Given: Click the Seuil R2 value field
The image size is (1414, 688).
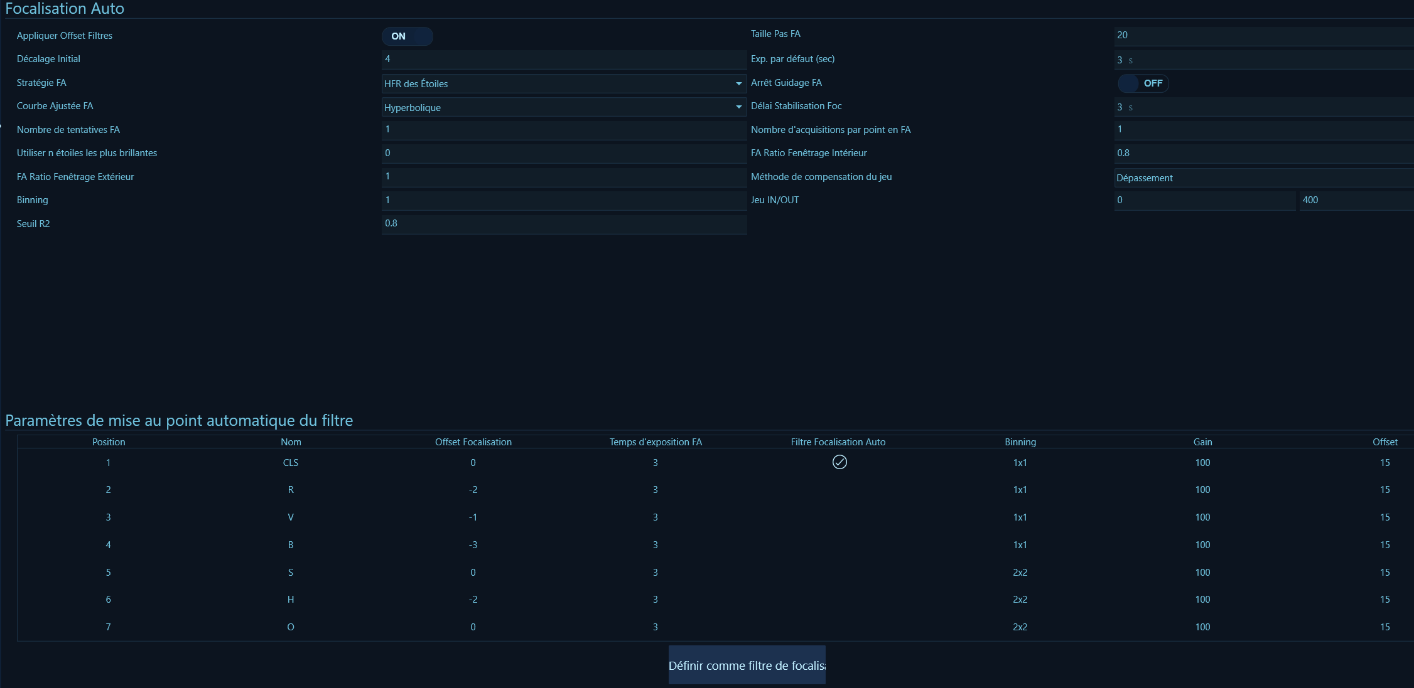Looking at the screenshot, I should tap(563, 223).
